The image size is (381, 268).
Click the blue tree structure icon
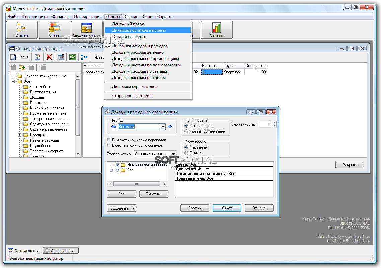point(84,57)
